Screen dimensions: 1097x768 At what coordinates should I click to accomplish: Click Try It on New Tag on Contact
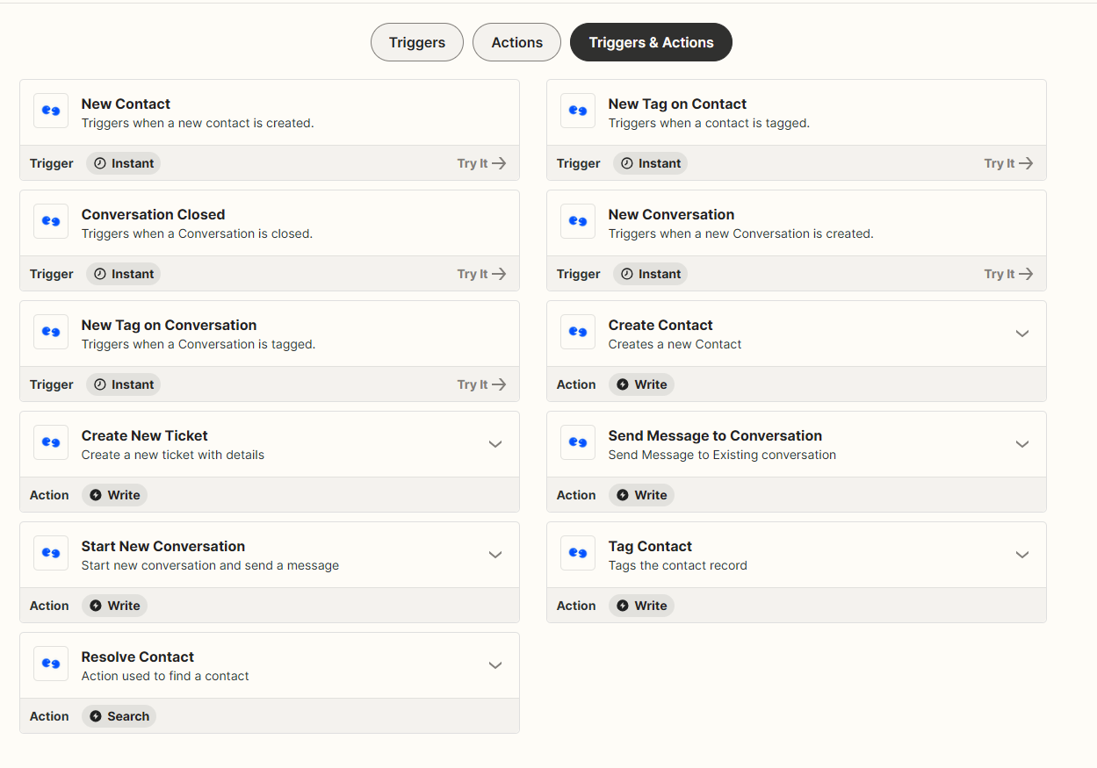pyautogui.click(x=1008, y=163)
